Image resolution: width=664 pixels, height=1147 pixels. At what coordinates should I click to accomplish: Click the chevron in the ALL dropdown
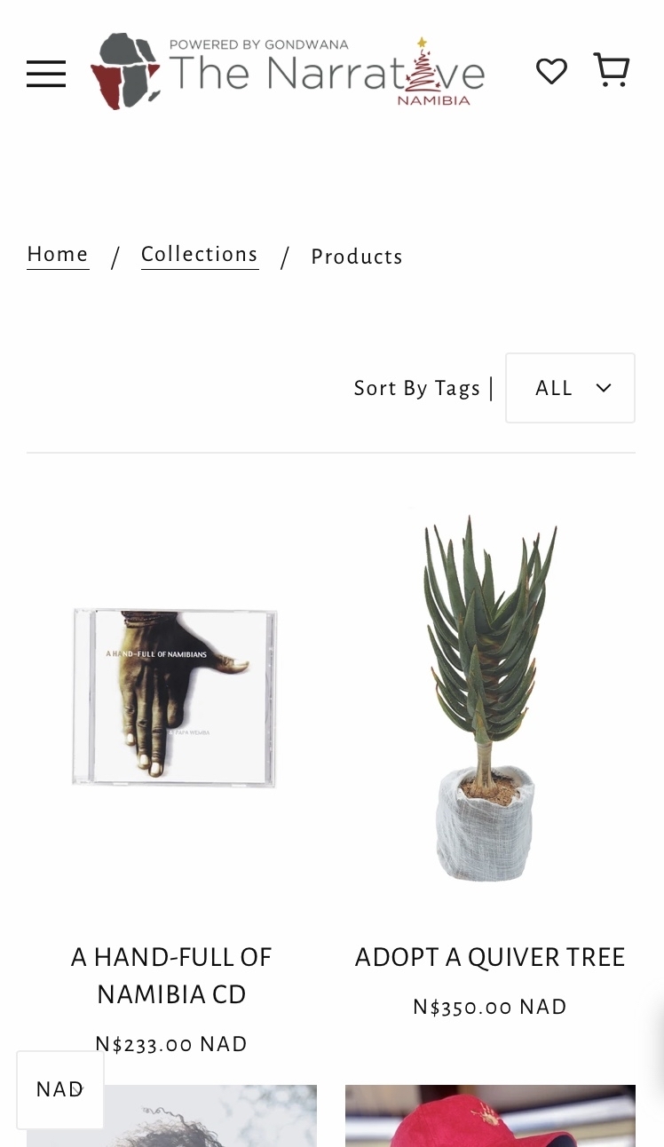pos(604,388)
